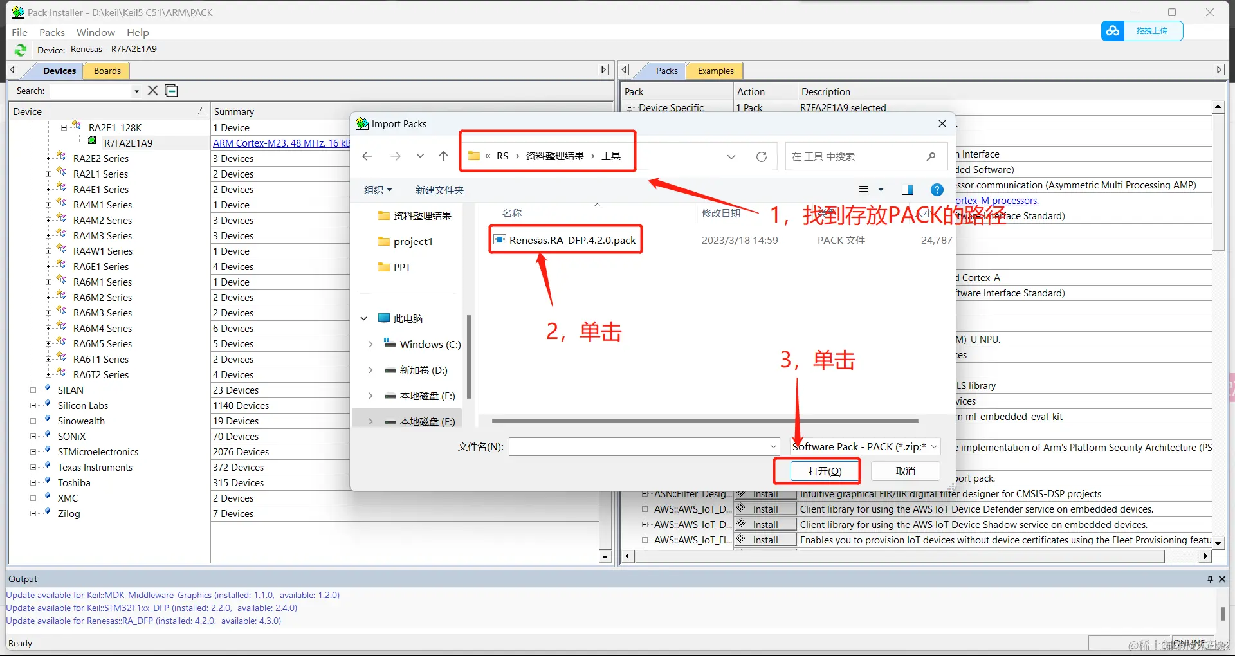
Task: Go forward in Import Packs dialog
Action: click(x=395, y=156)
